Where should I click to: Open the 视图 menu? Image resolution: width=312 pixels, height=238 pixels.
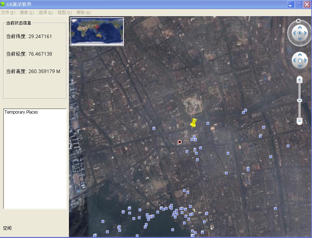pos(65,13)
